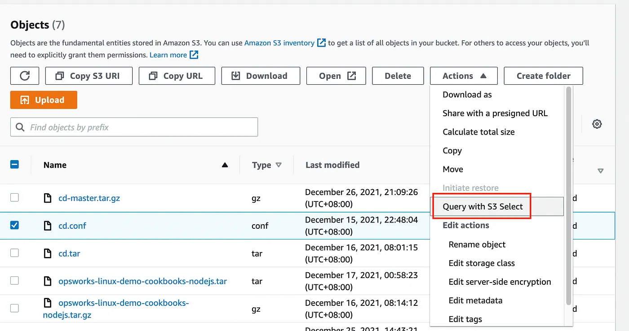Uncheck the cd.conf row checkbox
Viewport: 629px width, 331px height.
coord(14,225)
